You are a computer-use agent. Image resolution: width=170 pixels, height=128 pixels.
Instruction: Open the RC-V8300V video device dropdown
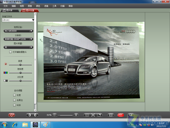[x=18, y=31]
